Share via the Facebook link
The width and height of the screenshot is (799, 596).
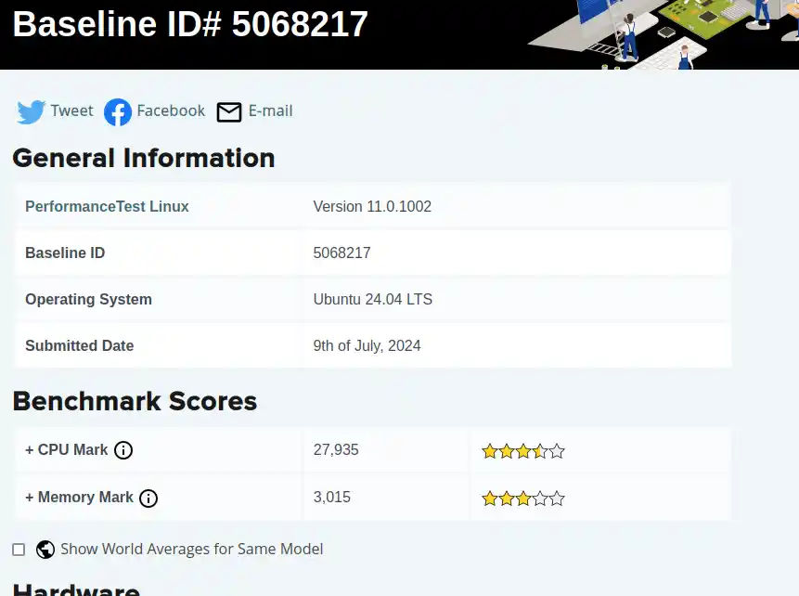(x=171, y=110)
